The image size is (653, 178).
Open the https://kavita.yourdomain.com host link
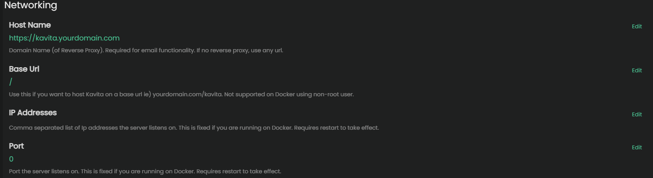click(64, 38)
